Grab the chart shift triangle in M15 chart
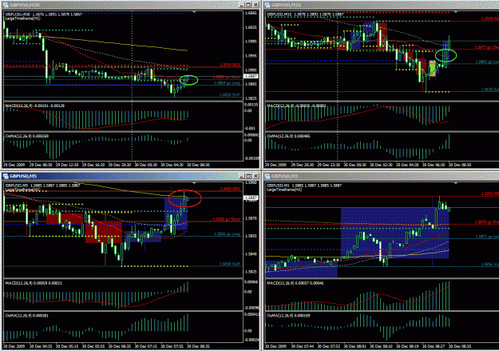This screenshot has height=351, width=499. [x=456, y=12]
